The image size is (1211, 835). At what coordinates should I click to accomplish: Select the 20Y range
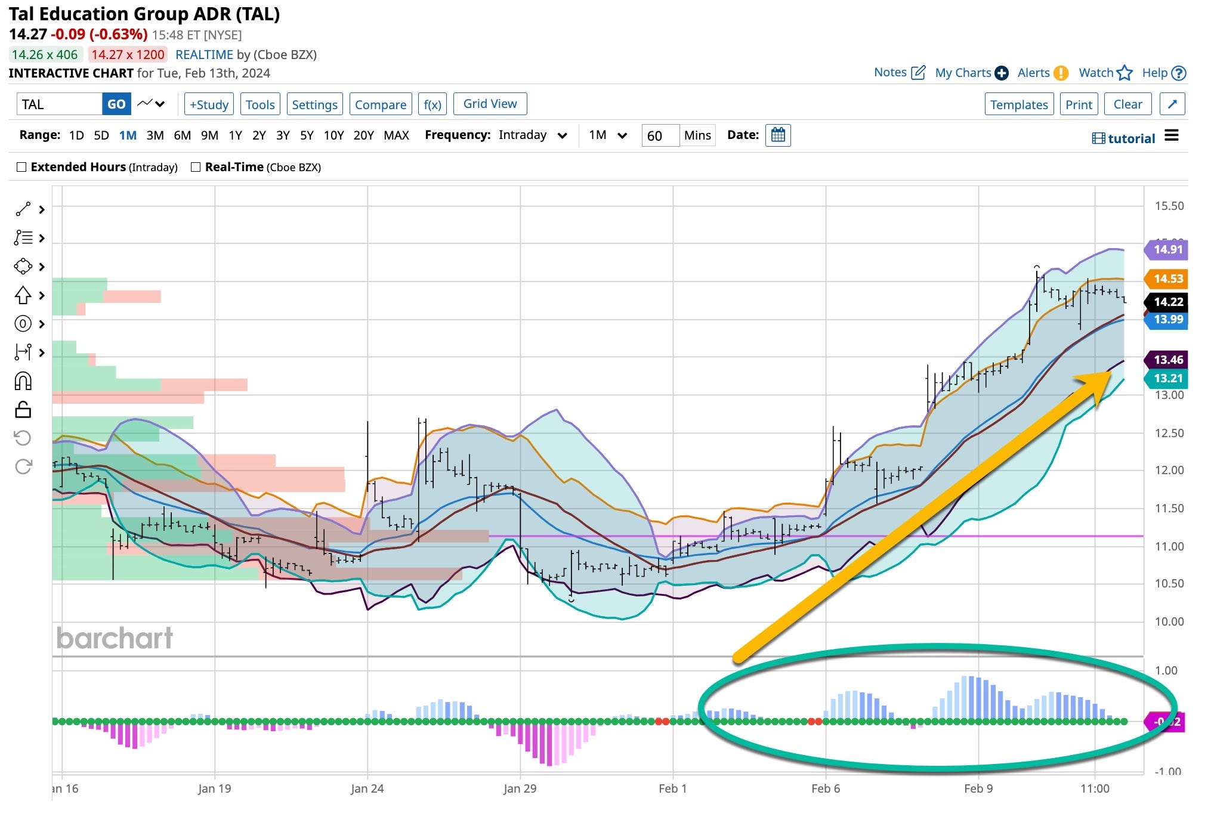coord(364,135)
